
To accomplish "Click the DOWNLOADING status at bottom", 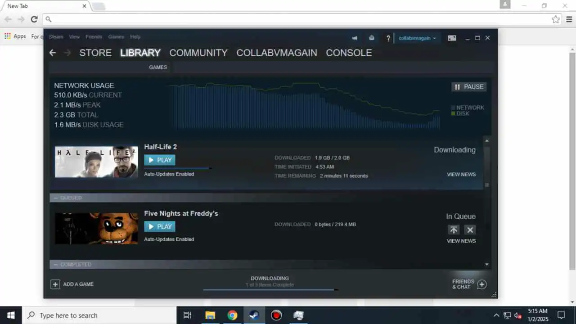I will (270, 279).
